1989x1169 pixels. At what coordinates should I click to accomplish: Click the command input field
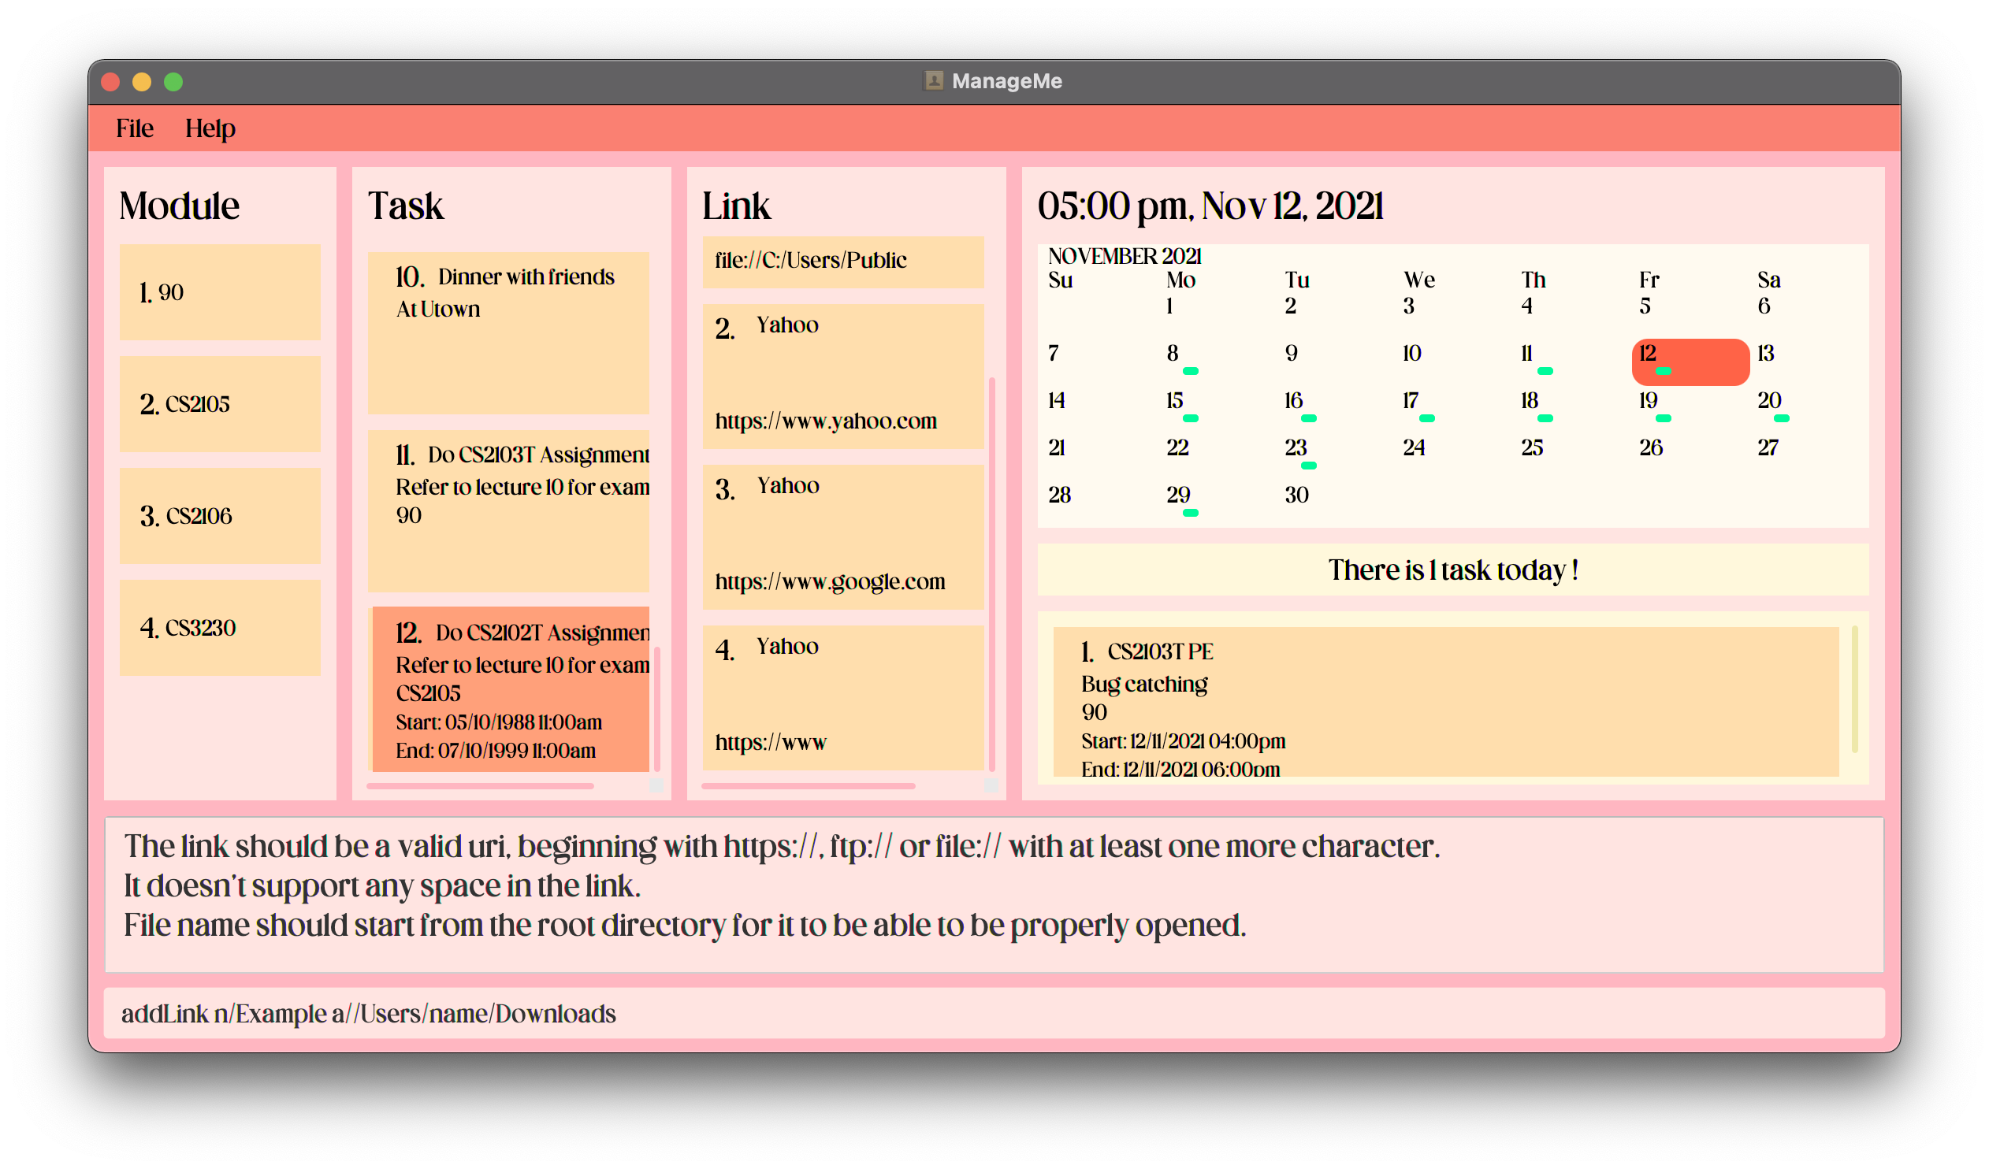[x=993, y=1014]
